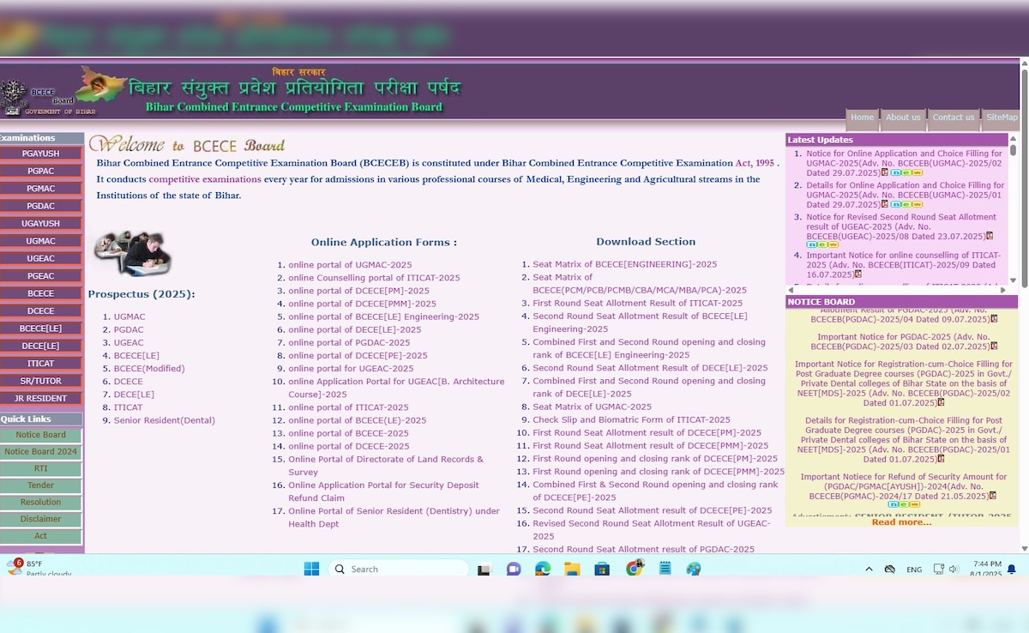Viewport: 1029px width, 633px height.
Task: Open Microsoft Store from the taskbar
Action: tap(602, 569)
